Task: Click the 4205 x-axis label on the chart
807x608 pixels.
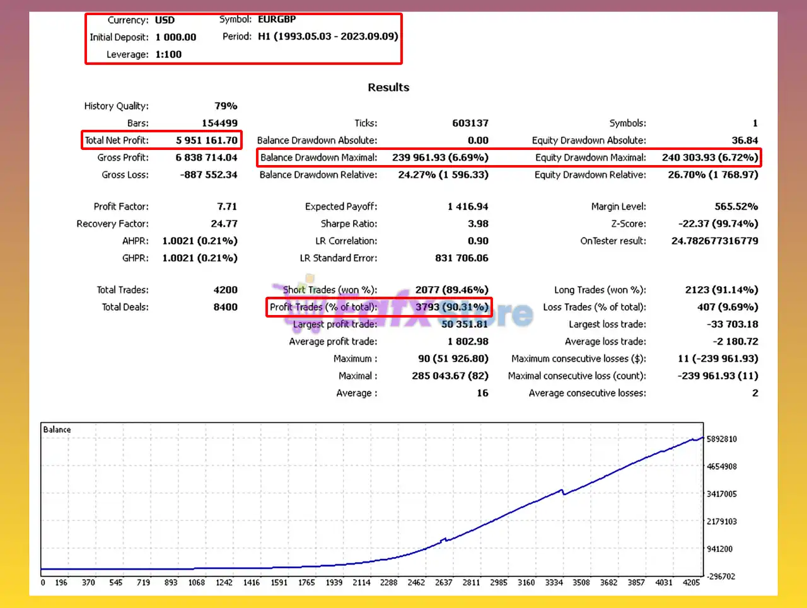Action: point(691,583)
